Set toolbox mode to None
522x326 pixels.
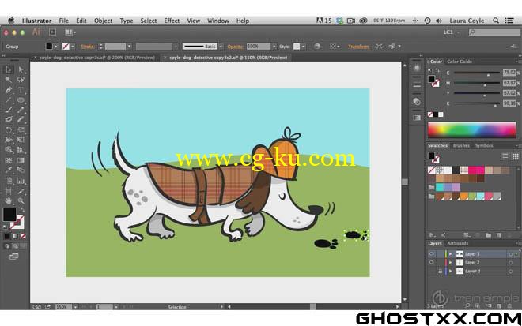click(23, 236)
